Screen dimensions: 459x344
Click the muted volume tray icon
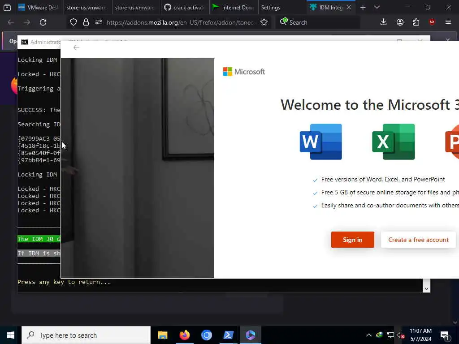click(x=401, y=335)
